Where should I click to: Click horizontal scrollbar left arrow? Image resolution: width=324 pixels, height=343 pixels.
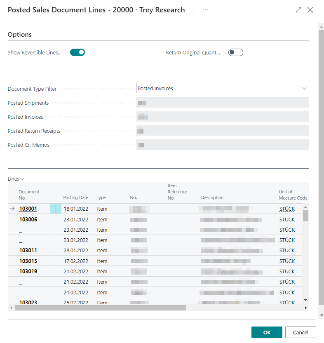point(12,308)
